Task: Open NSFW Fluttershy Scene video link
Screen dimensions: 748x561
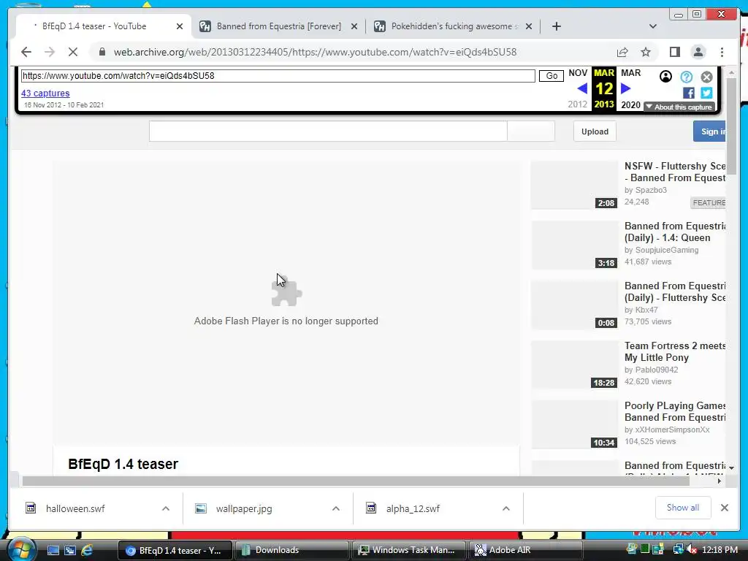Action: 675,172
